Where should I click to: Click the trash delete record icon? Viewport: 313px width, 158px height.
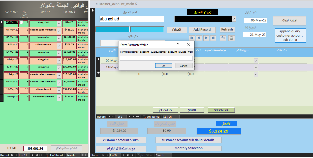point(231,38)
